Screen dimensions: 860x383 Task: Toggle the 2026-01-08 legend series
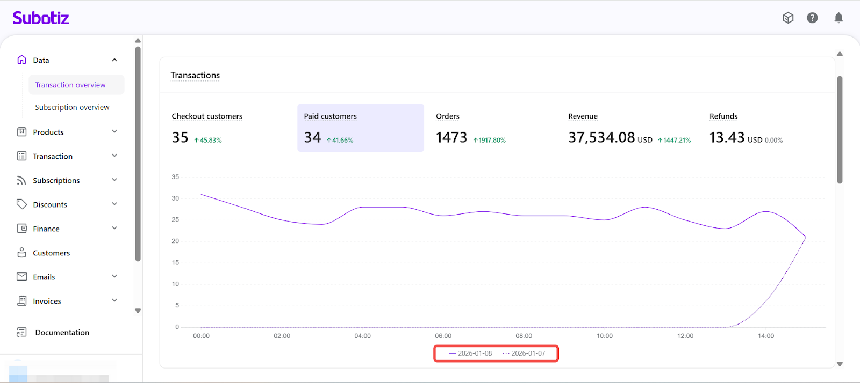point(470,353)
